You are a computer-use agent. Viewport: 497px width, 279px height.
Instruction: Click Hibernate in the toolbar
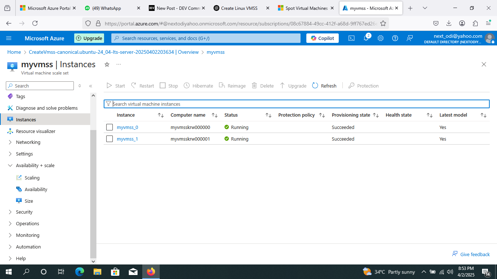point(198,86)
